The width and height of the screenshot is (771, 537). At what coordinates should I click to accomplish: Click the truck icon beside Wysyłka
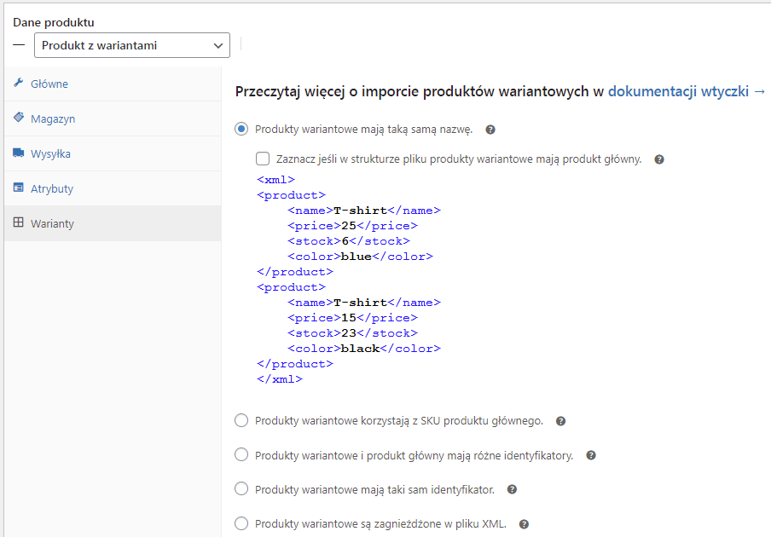pos(18,153)
